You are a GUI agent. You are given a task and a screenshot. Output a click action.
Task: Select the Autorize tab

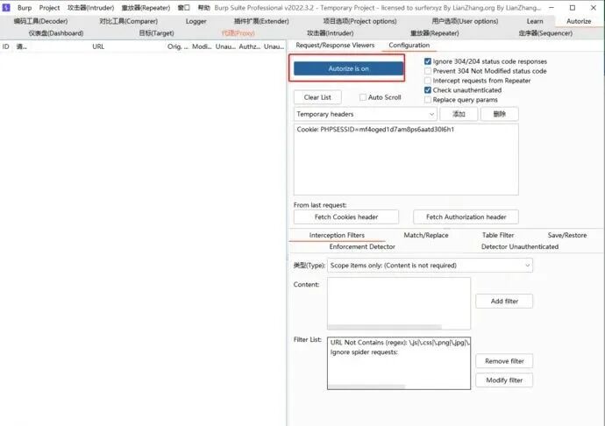[x=579, y=21]
